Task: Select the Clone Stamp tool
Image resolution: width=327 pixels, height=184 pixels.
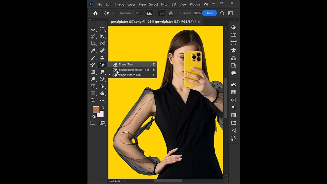Action: click(102, 58)
